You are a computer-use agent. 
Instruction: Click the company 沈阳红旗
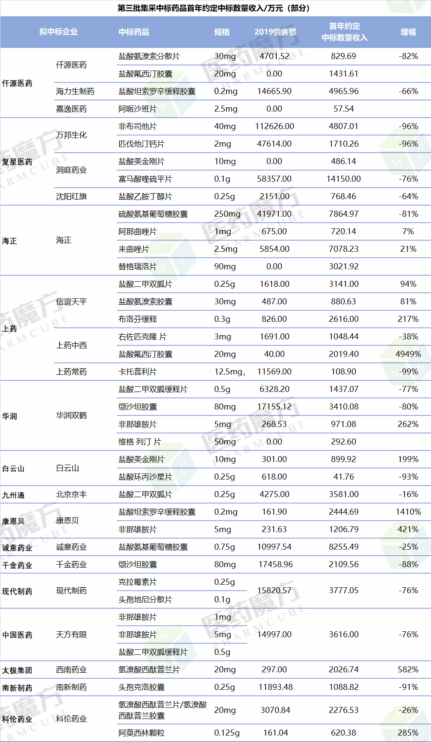(71, 197)
